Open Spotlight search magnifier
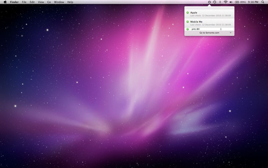 point(263,2)
